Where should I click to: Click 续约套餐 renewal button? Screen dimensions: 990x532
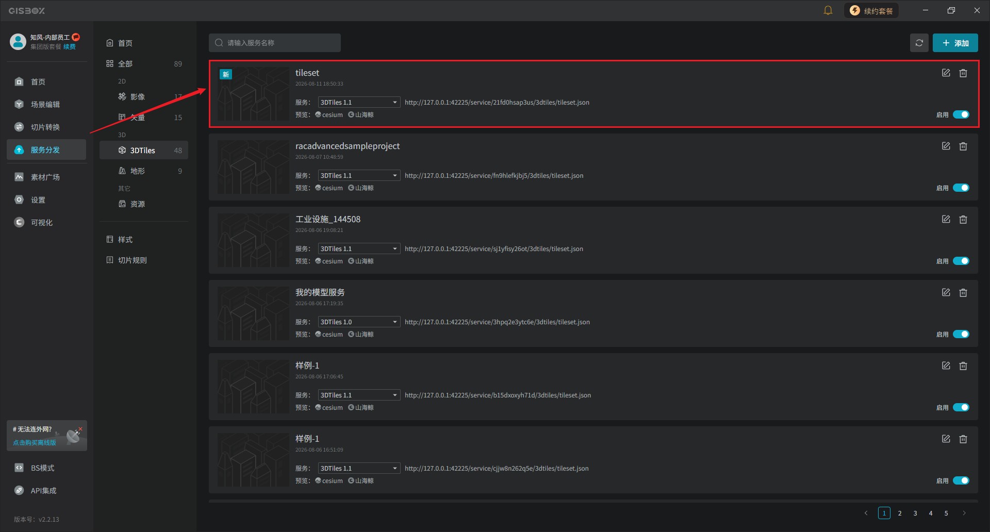871,11
